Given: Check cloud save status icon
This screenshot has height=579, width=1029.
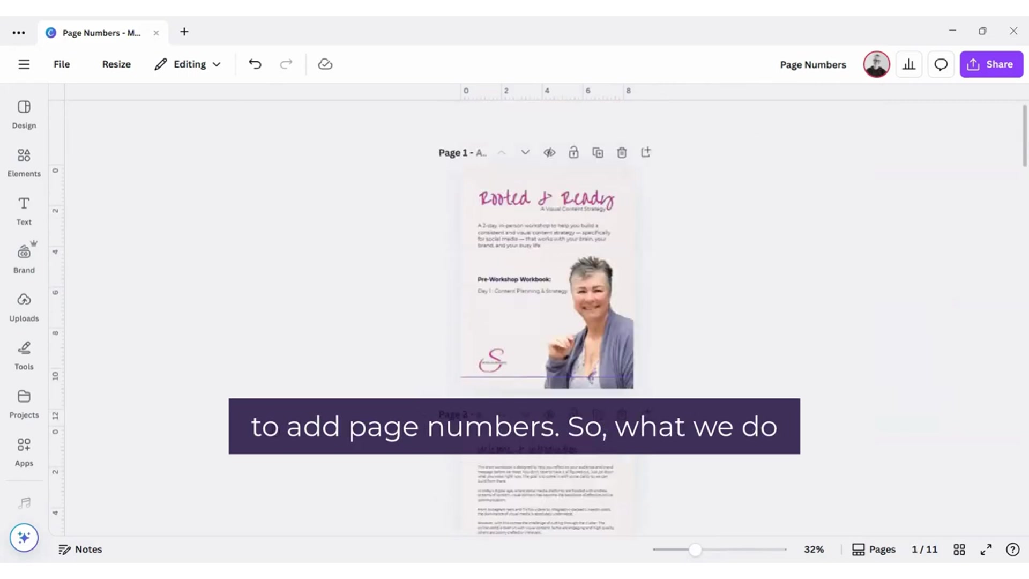Looking at the screenshot, I should 325,64.
